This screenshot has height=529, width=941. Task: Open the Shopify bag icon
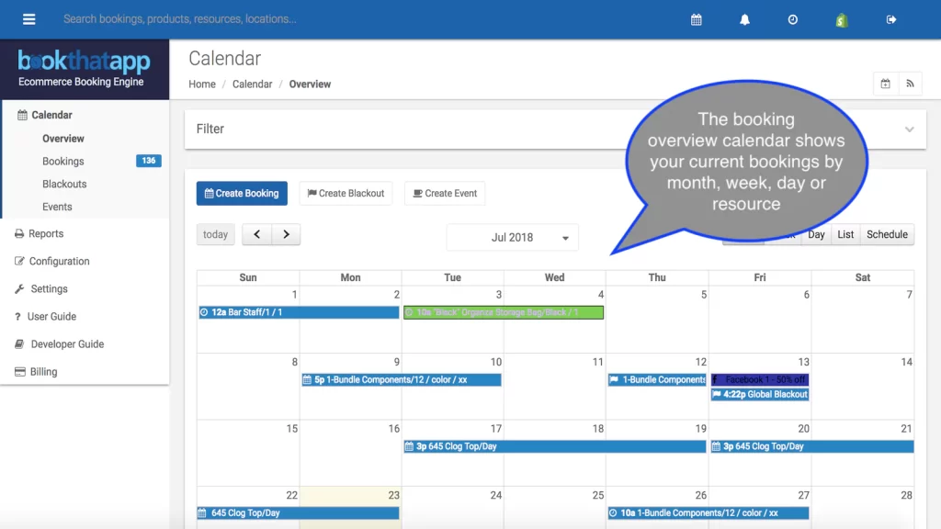point(842,20)
